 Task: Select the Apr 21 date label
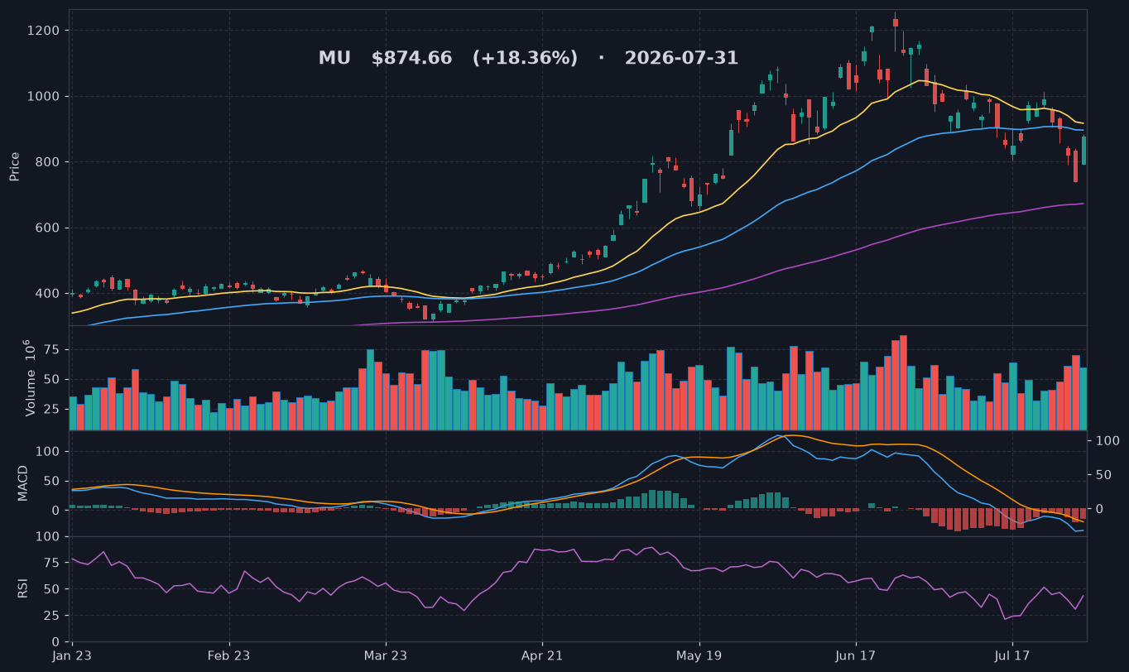point(542,656)
